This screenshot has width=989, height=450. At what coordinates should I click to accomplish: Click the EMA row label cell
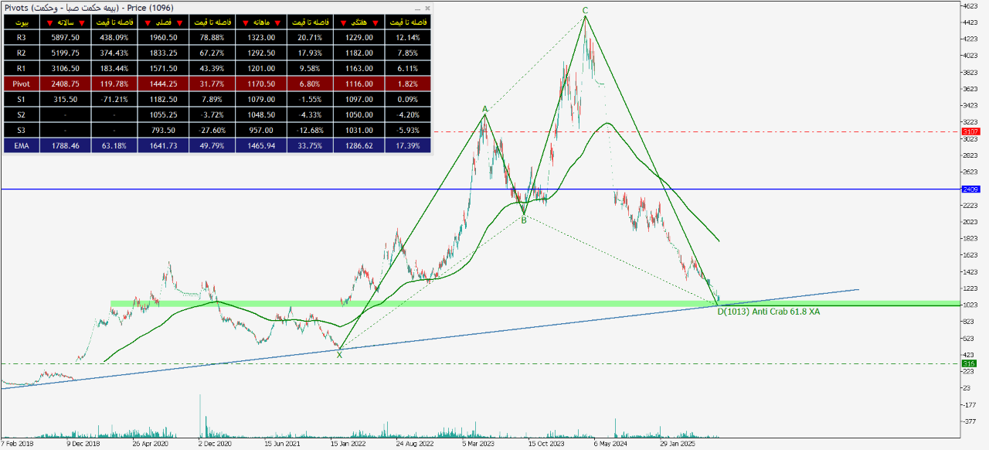(x=20, y=145)
